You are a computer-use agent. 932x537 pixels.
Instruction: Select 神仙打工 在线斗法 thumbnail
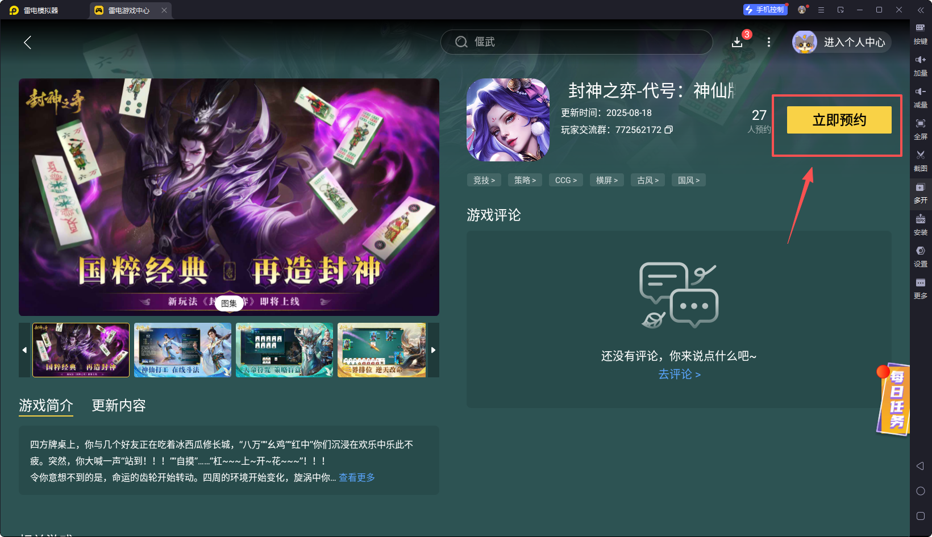click(x=182, y=350)
